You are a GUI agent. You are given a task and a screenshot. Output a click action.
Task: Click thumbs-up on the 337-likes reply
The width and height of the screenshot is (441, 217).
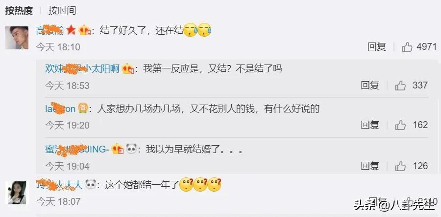click(400, 86)
